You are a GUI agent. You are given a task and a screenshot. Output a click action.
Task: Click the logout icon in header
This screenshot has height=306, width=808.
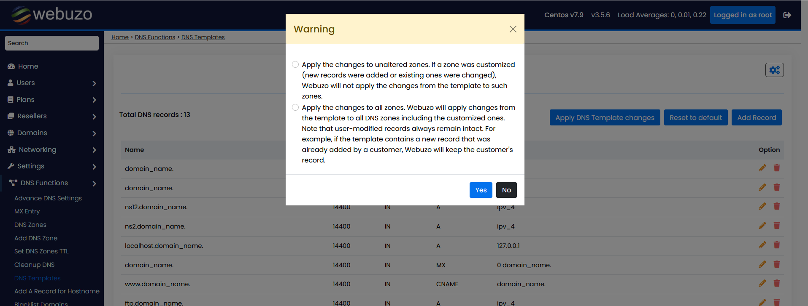tap(787, 15)
